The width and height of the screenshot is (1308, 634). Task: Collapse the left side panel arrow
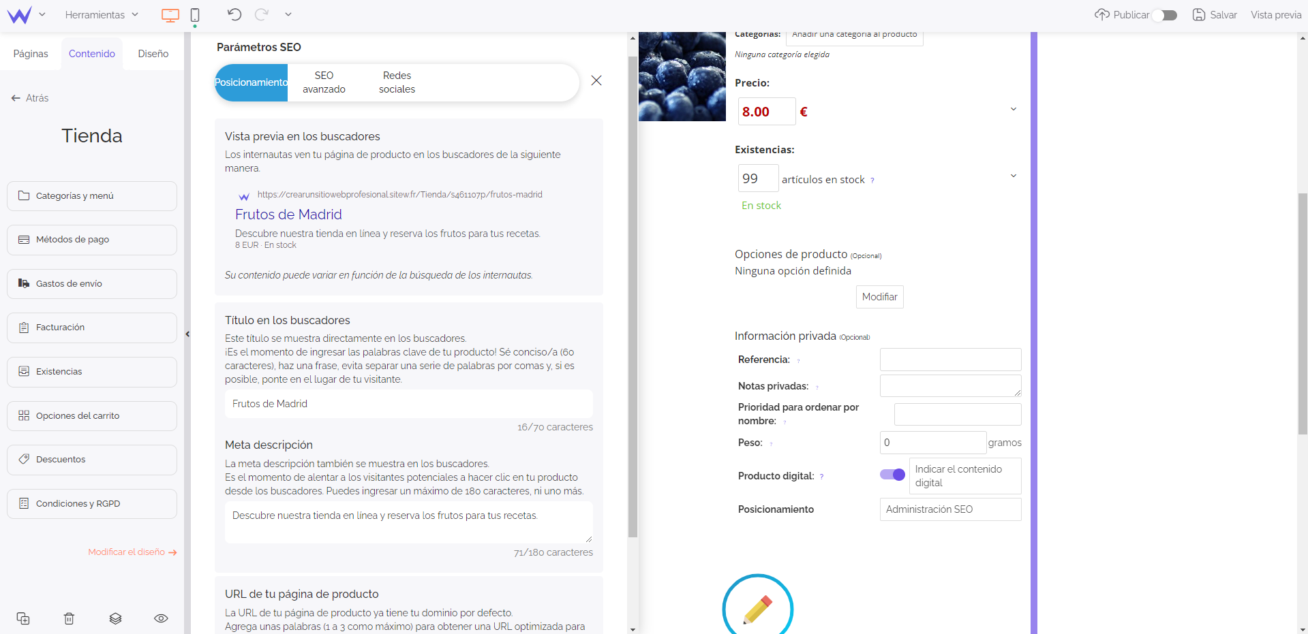[x=187, y=334]
